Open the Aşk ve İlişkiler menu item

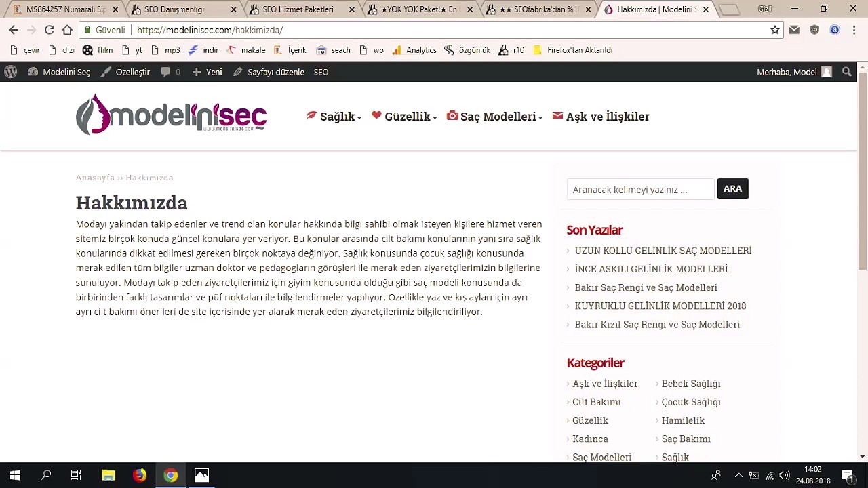pos(601,117)
